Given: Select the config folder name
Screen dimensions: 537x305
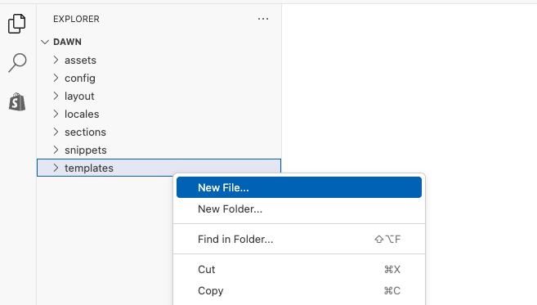Looking at the screenshot, I should 80,78.
